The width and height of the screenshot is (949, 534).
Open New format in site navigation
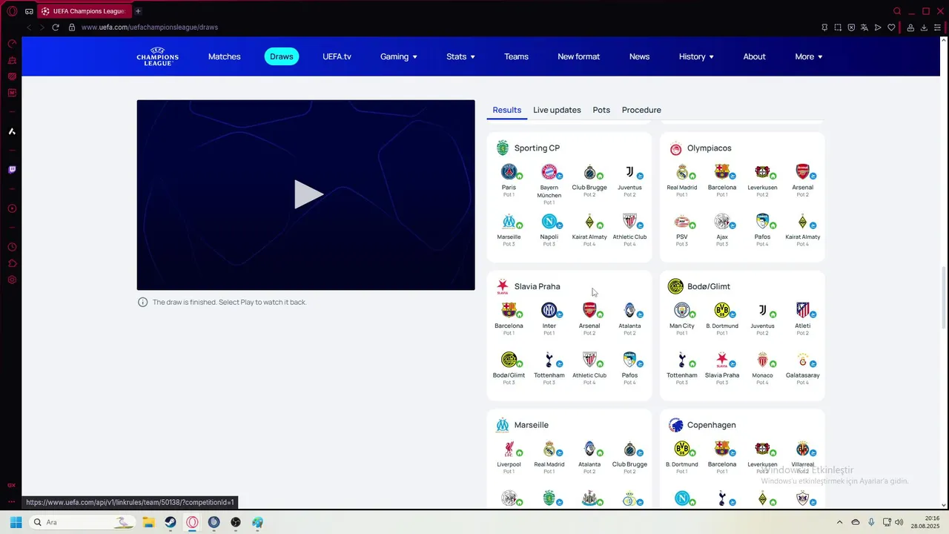point(578,56)
